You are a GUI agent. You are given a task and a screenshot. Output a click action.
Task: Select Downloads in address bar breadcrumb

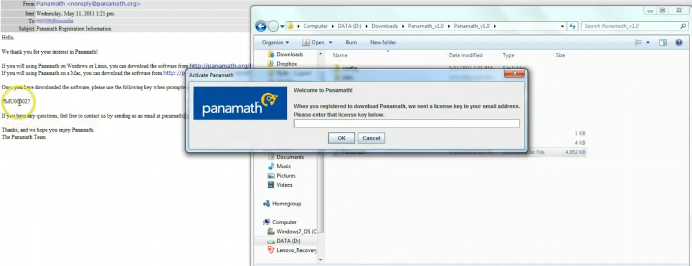tap(385, 26)
